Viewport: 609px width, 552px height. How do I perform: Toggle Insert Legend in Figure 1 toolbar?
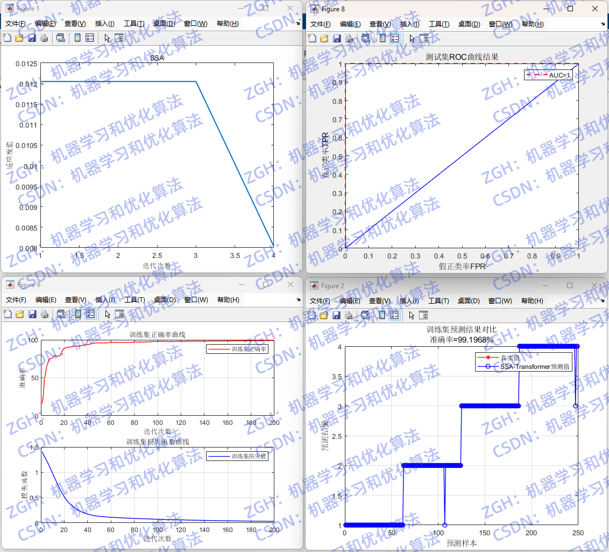[x=90, y=38]
